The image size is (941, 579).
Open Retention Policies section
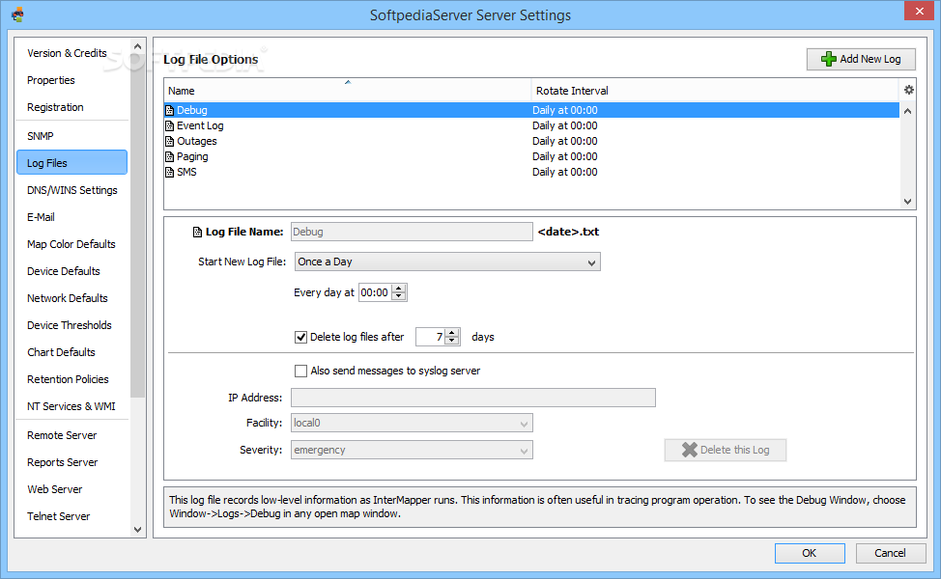68,379
